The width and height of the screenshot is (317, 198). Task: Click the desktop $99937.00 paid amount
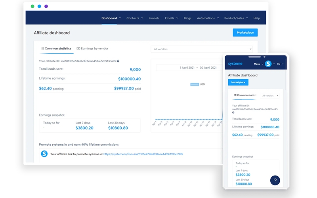pyautogui.click(x=124, y=88)
